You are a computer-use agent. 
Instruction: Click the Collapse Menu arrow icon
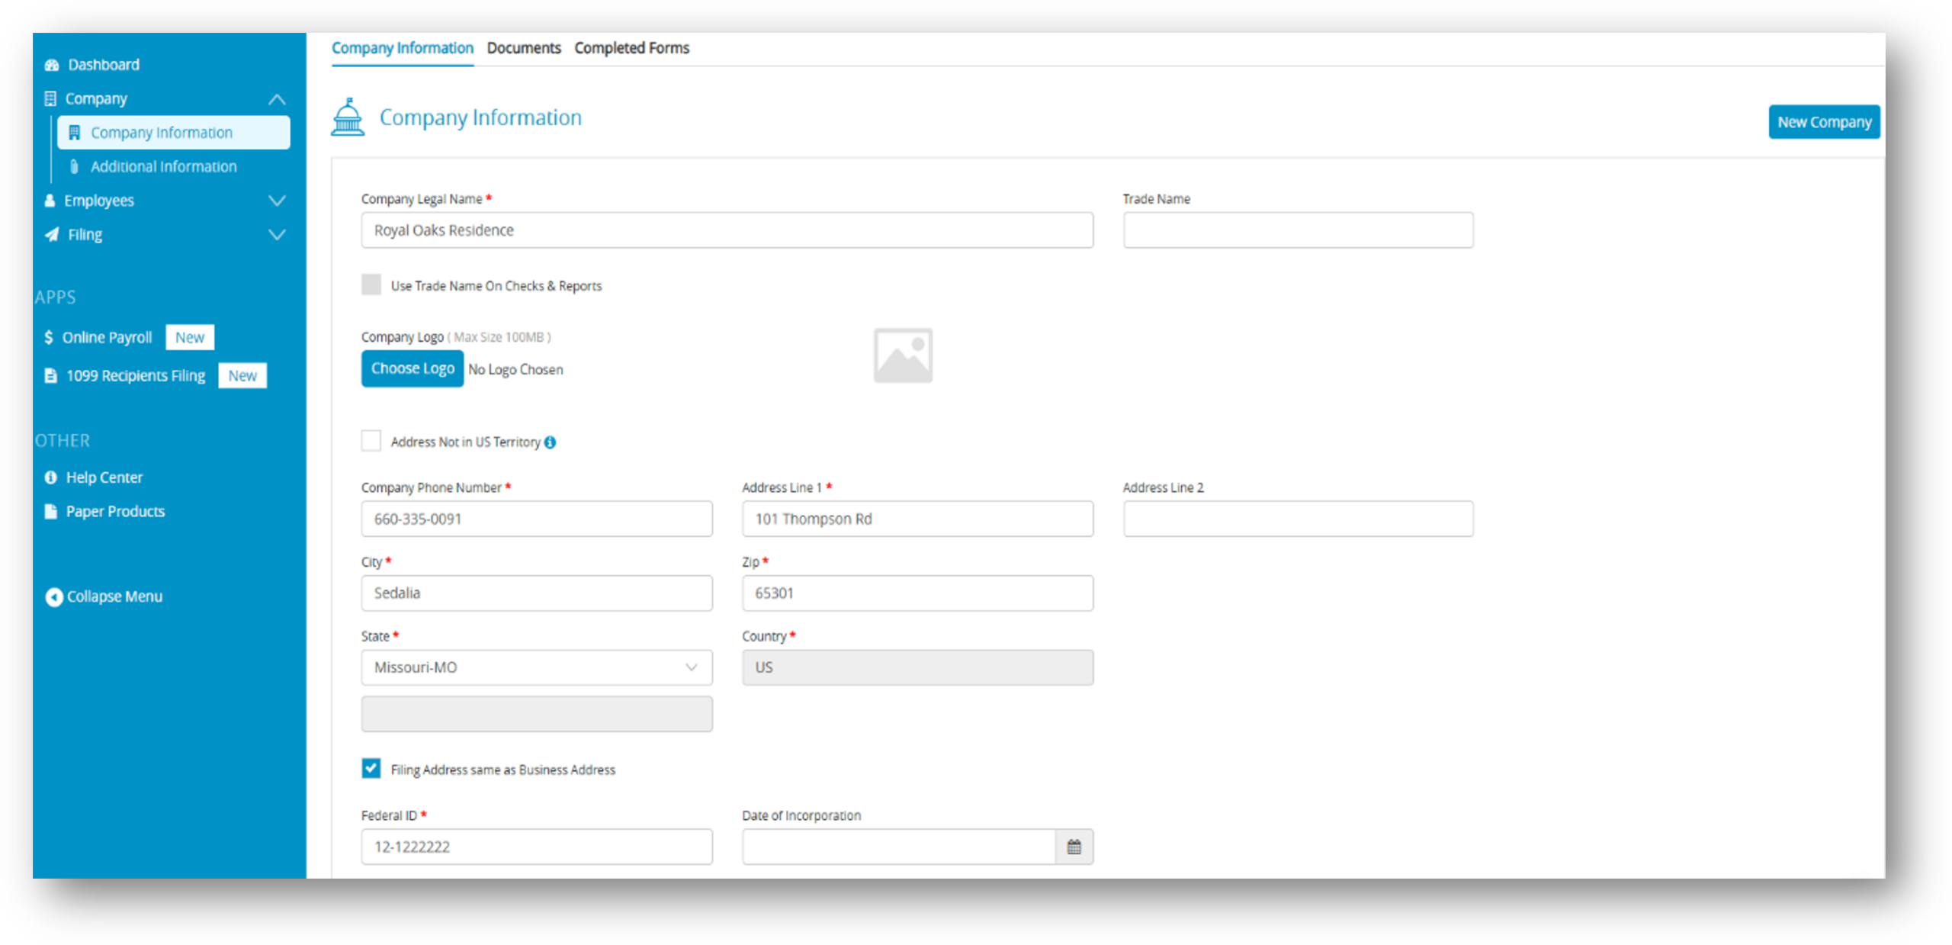53,596
